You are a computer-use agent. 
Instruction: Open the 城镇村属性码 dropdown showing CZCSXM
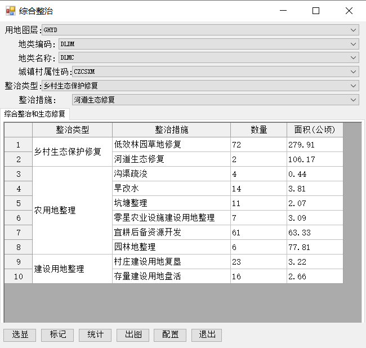point(216,72)
